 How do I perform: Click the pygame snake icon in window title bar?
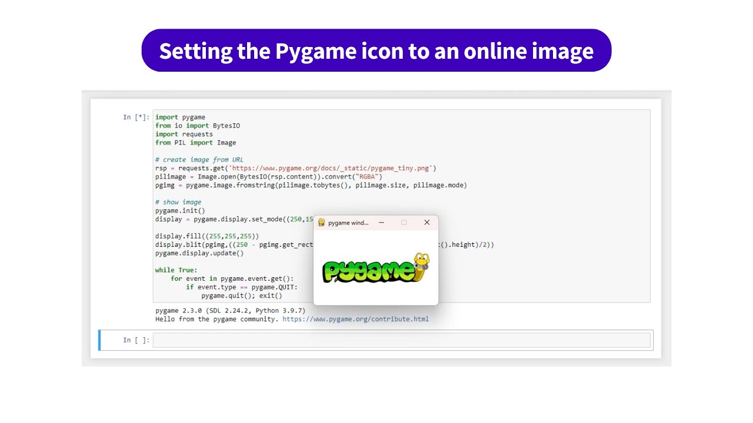coord(321,223)
